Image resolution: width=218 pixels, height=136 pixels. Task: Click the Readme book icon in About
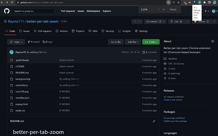pos(165,59)
